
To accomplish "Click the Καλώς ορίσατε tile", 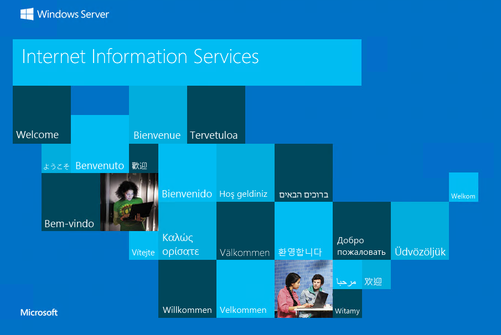I will click(x=187, y=231).
